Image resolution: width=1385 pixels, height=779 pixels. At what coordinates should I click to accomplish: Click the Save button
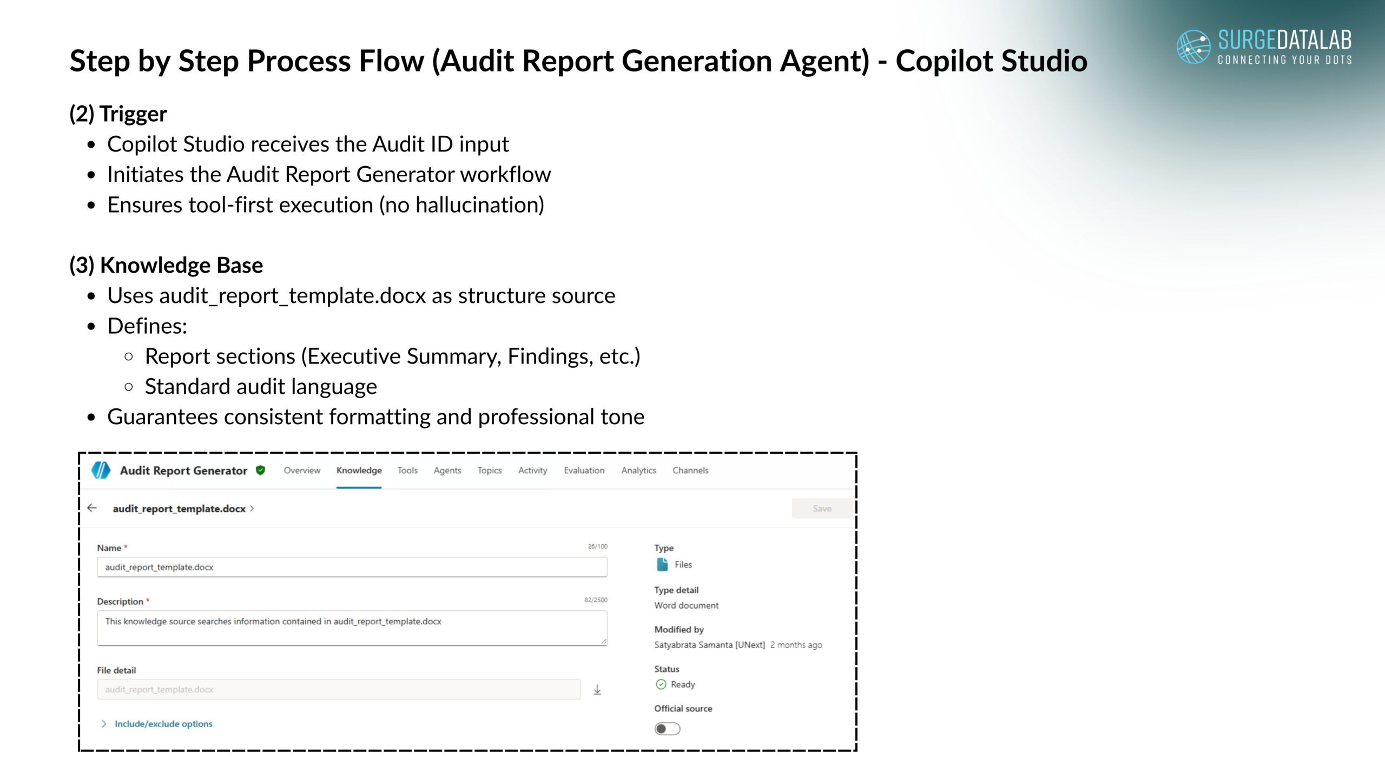point(822,509)
